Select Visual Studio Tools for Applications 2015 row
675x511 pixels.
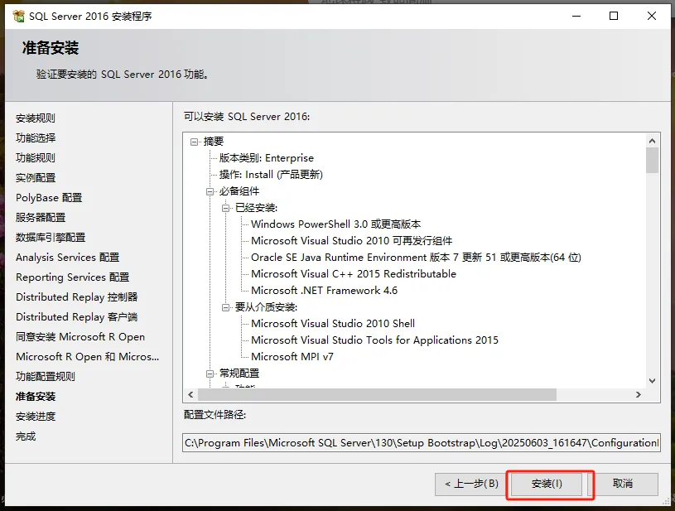pos(374,340)
